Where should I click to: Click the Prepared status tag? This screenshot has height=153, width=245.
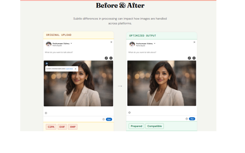tap(136, 126)
